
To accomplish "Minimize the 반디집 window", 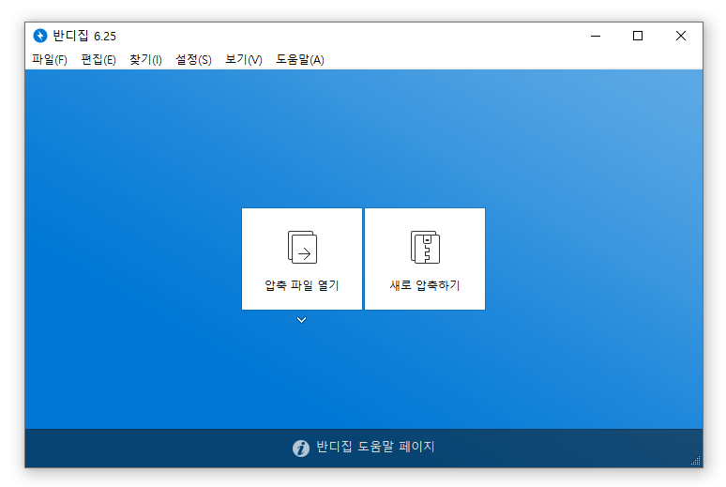I will point(596,36).
